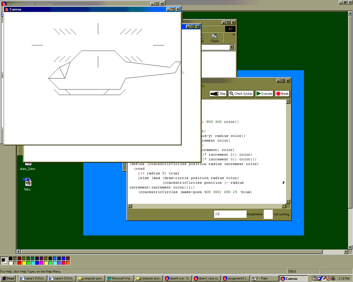Switch to Microsoft Word on the taskbar
Image resolution: width=353 pixels, height=282 pixels.
pos(120,278)
